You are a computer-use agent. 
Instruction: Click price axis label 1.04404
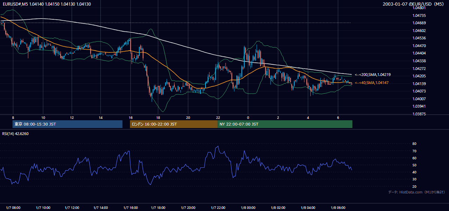click(x=419, y=53)
